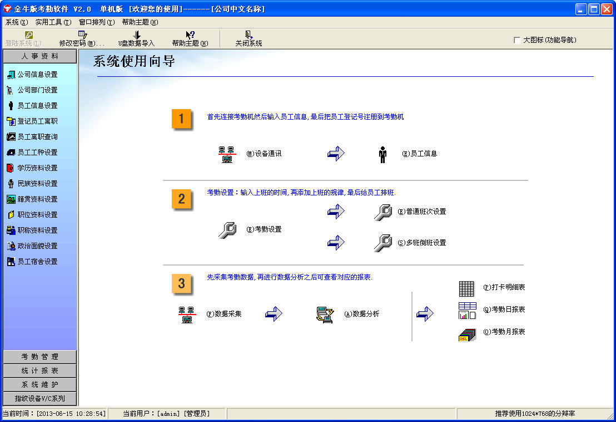Click the U盘数据导入 toolbar button
This screenshot has width=616, height=422.
[136, 38]
